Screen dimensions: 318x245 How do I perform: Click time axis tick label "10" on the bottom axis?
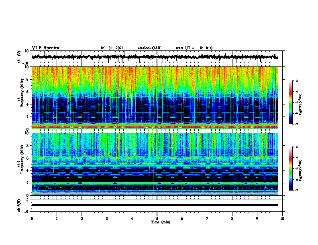[282, 219]
